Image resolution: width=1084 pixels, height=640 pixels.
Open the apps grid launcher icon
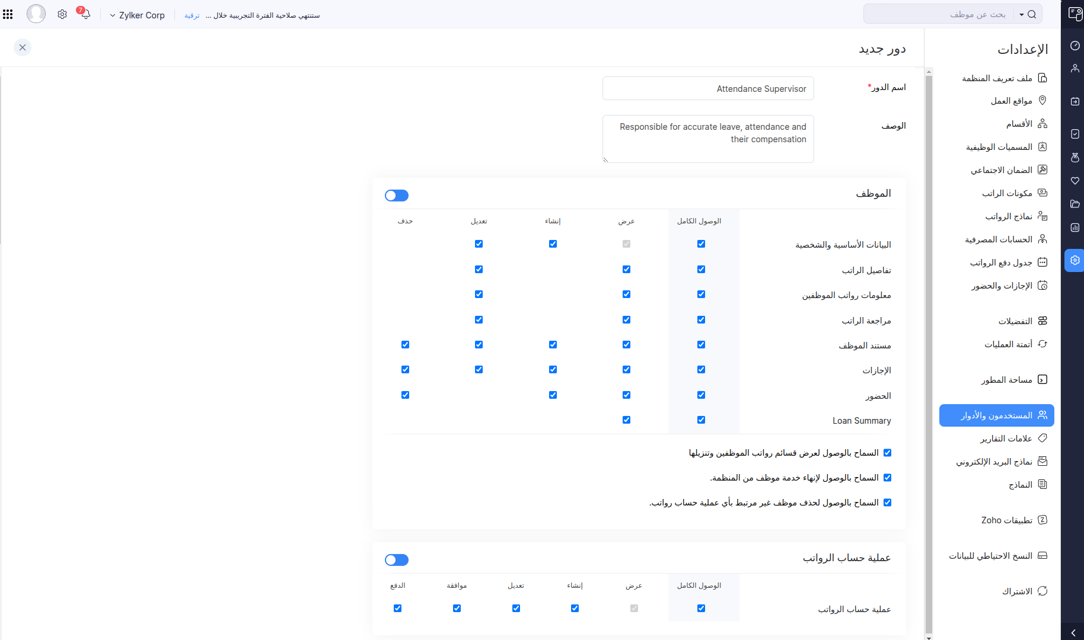click(x=8, y=15)
